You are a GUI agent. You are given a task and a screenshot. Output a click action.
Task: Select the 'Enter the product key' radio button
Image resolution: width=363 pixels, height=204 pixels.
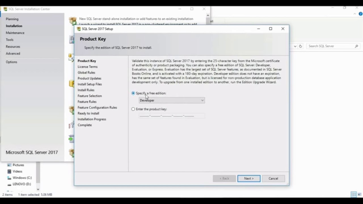(x=133, y=109)
